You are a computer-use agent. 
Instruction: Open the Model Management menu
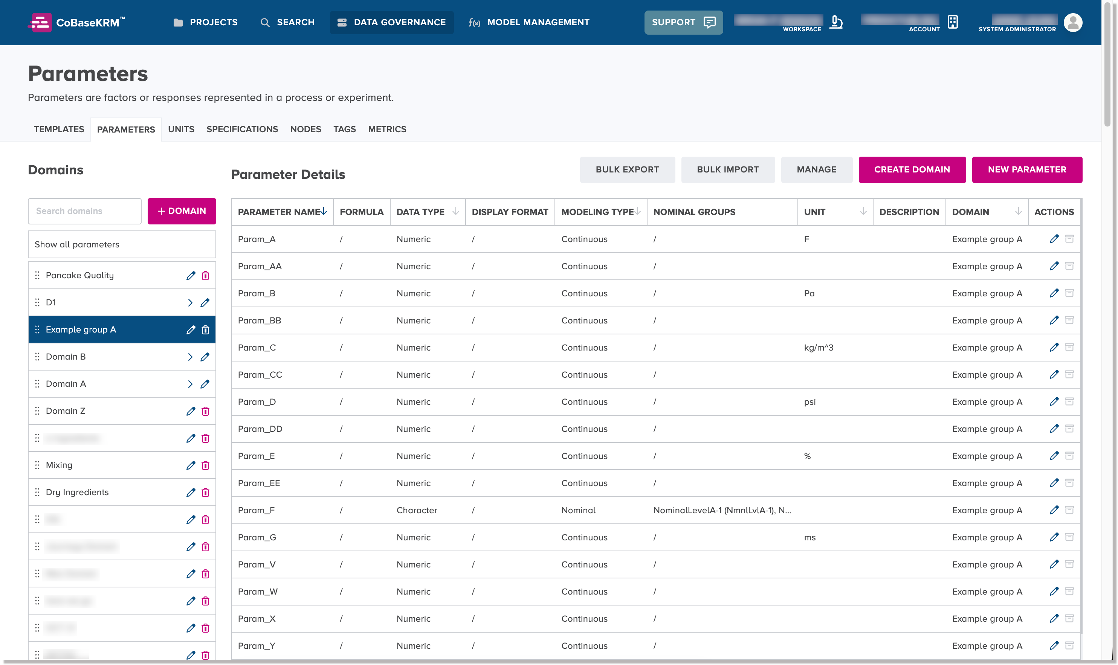[x=529, y=23]
